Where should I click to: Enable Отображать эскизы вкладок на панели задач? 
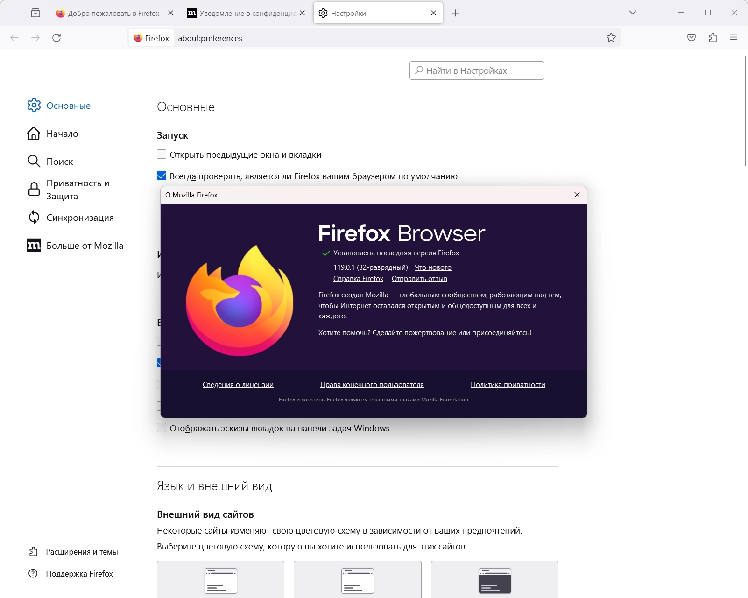point(162,428)
